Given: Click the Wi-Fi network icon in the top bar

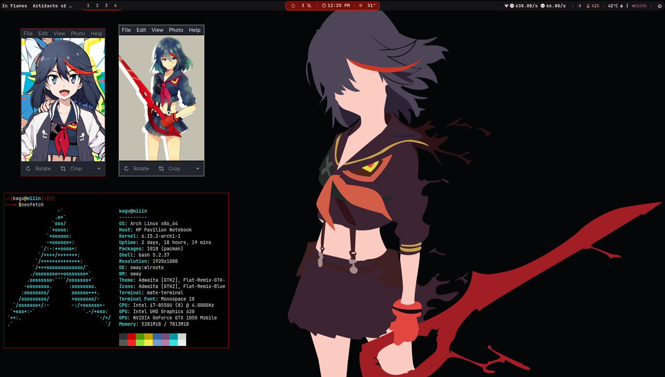Looking at the screenshot, I should click(x=506, y=6).
